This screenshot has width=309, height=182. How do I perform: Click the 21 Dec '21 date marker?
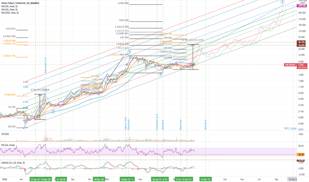[x=206, y=179]
